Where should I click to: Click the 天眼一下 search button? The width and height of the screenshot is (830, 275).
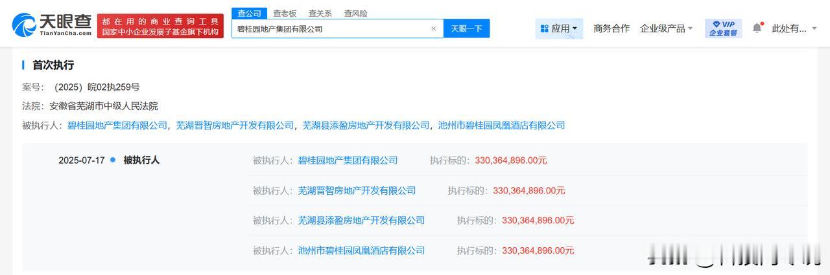tap(466, 28)
